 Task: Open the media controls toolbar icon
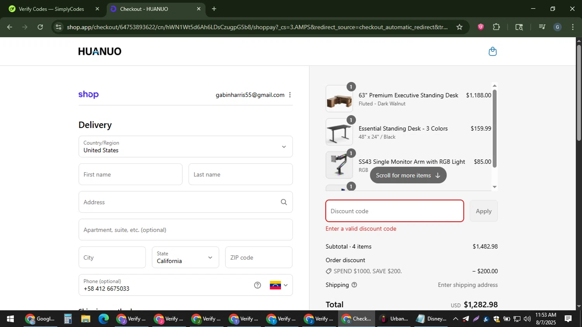tap(542, 27)
